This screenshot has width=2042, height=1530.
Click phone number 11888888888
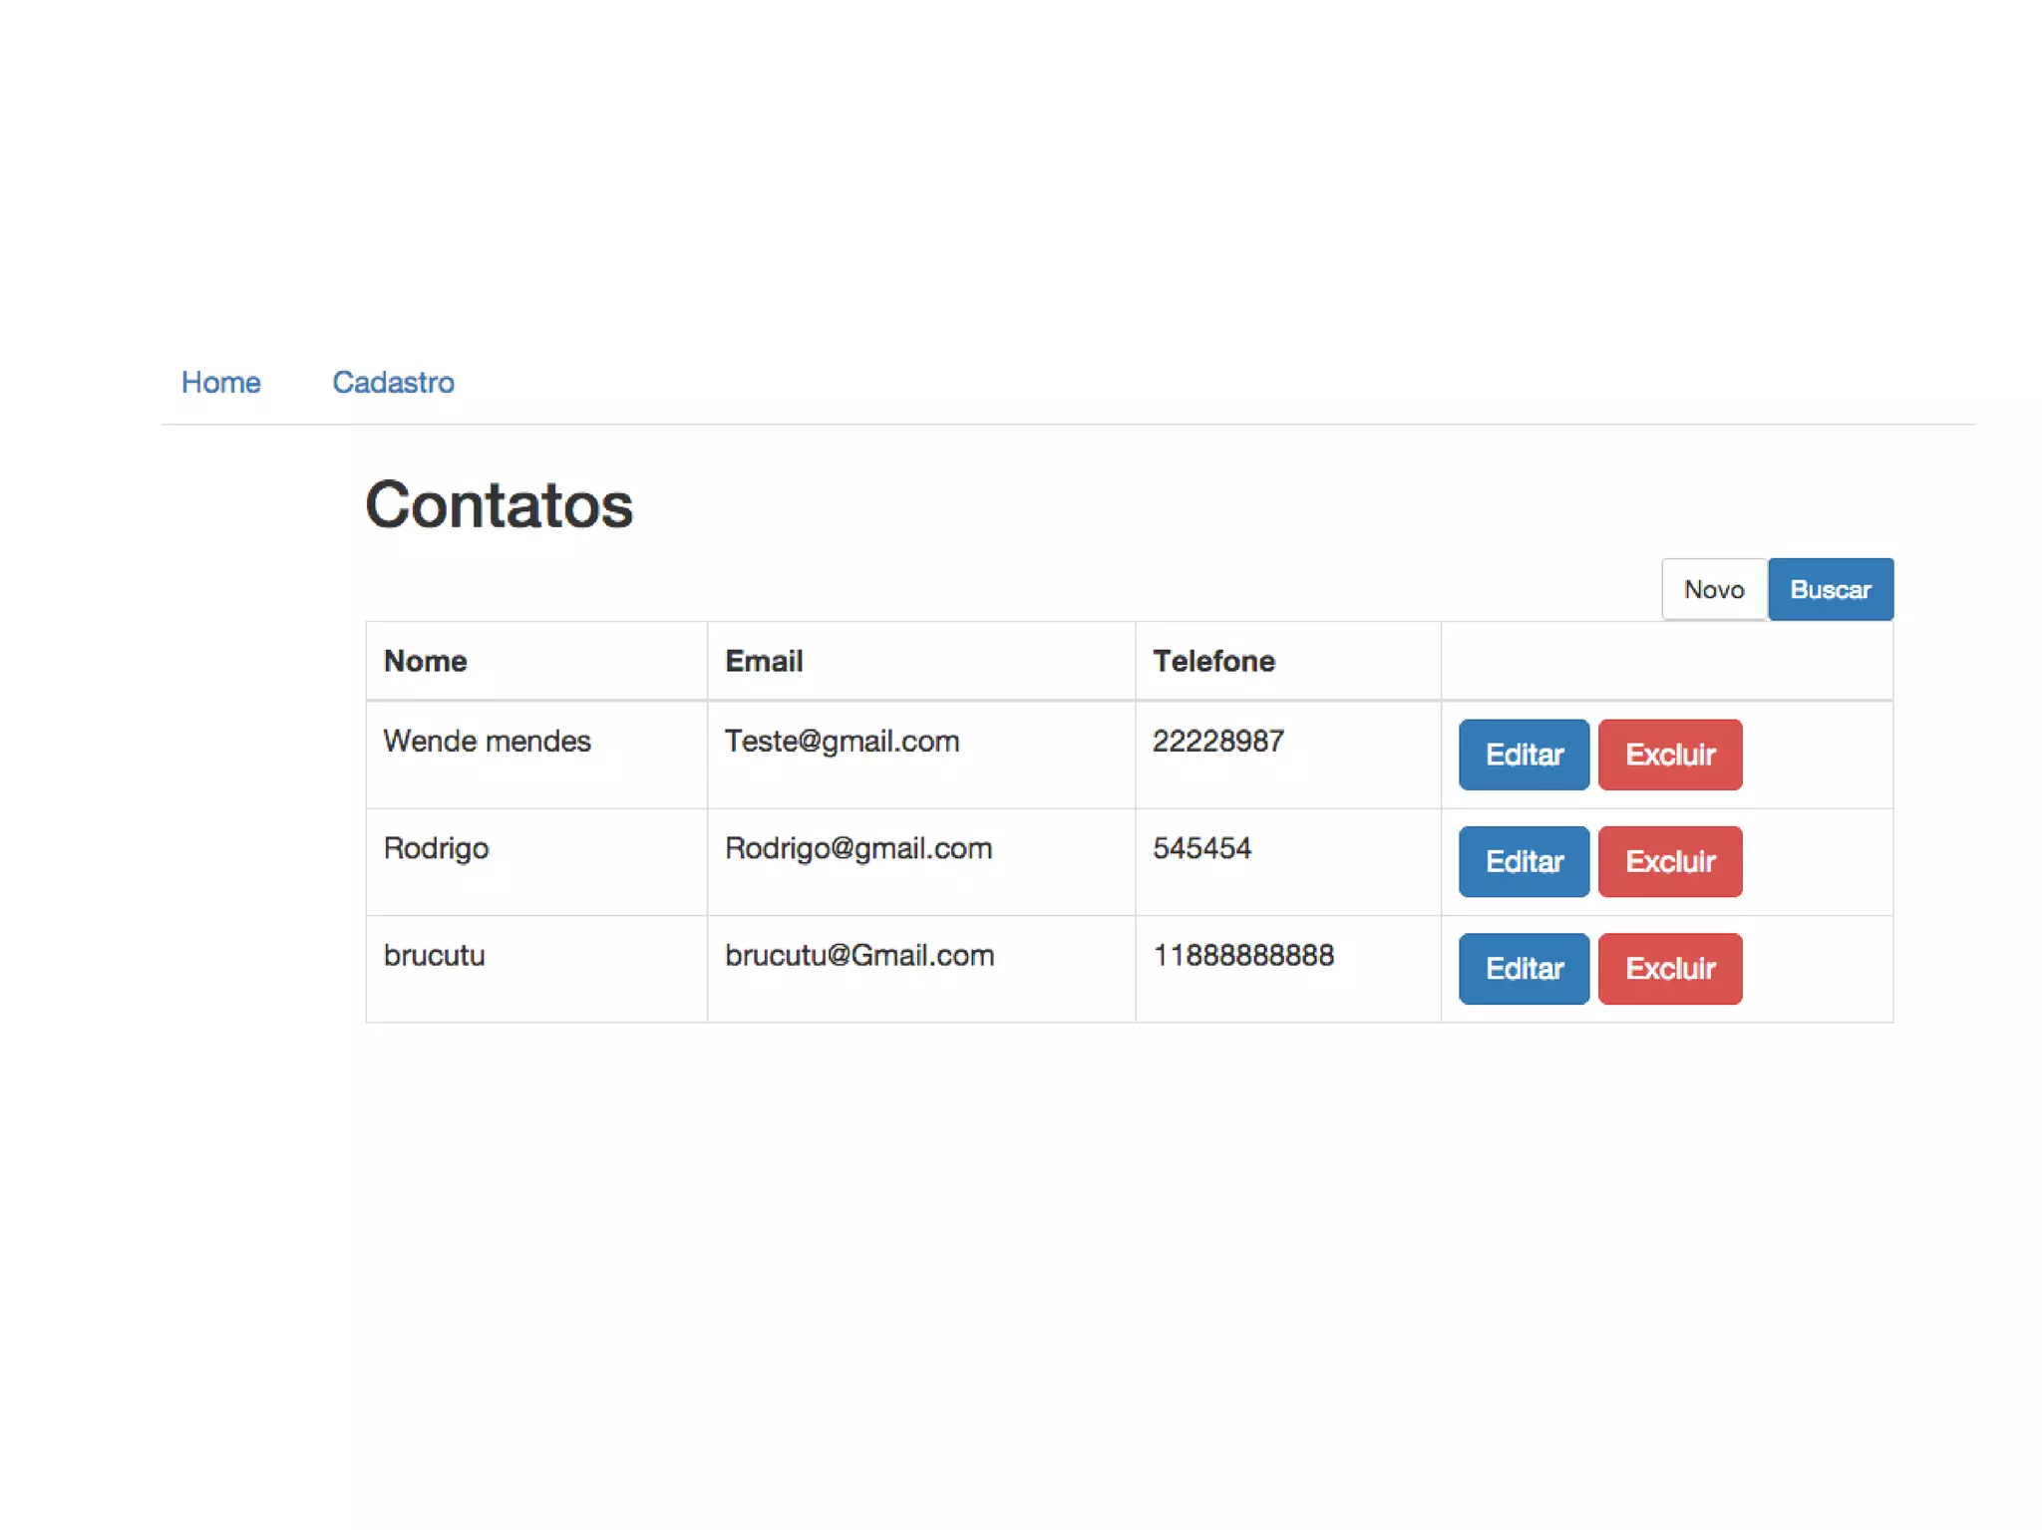pos(1242,955)
